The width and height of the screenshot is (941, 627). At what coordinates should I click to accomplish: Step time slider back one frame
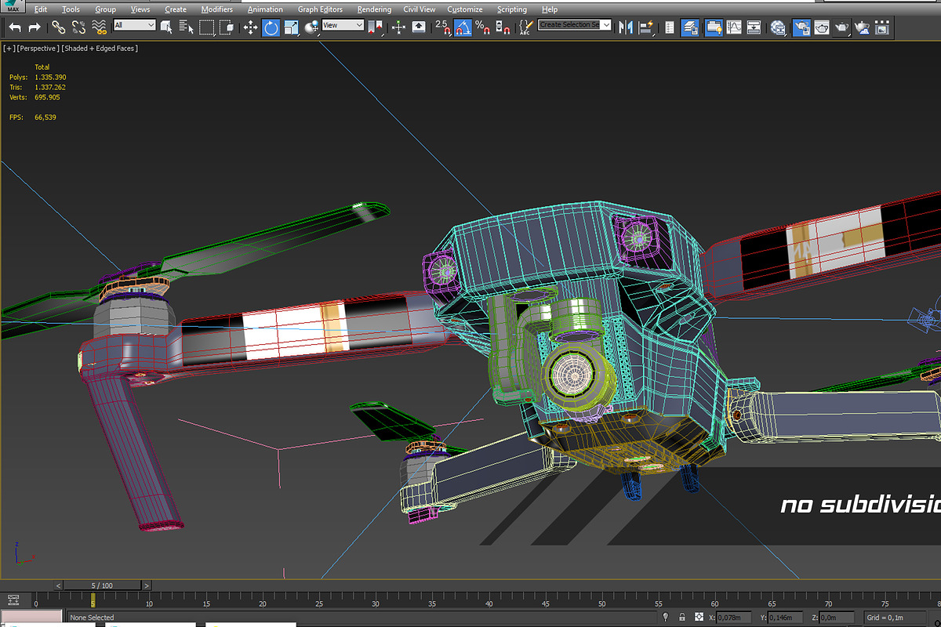(x=58, y=585)
